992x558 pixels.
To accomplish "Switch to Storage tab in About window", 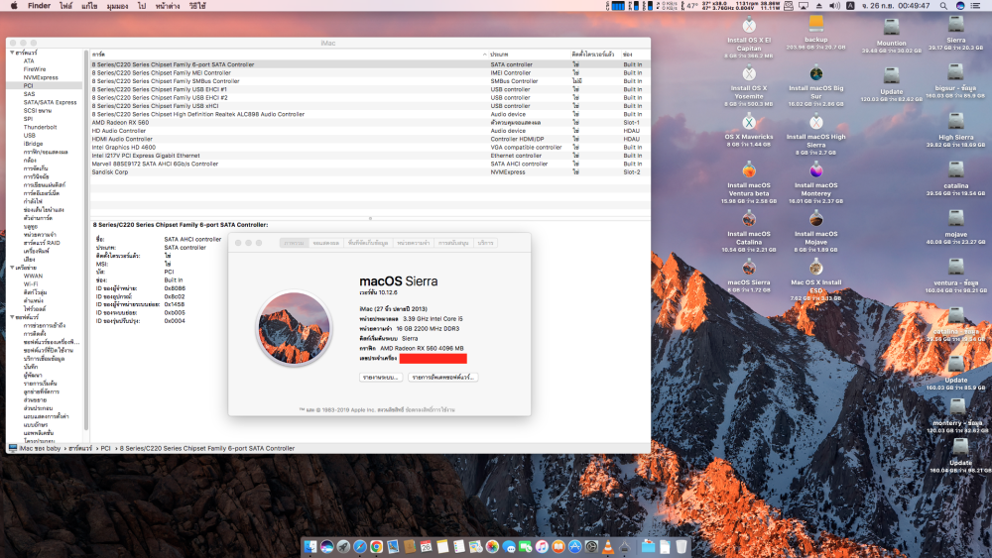I will [368, 243].
